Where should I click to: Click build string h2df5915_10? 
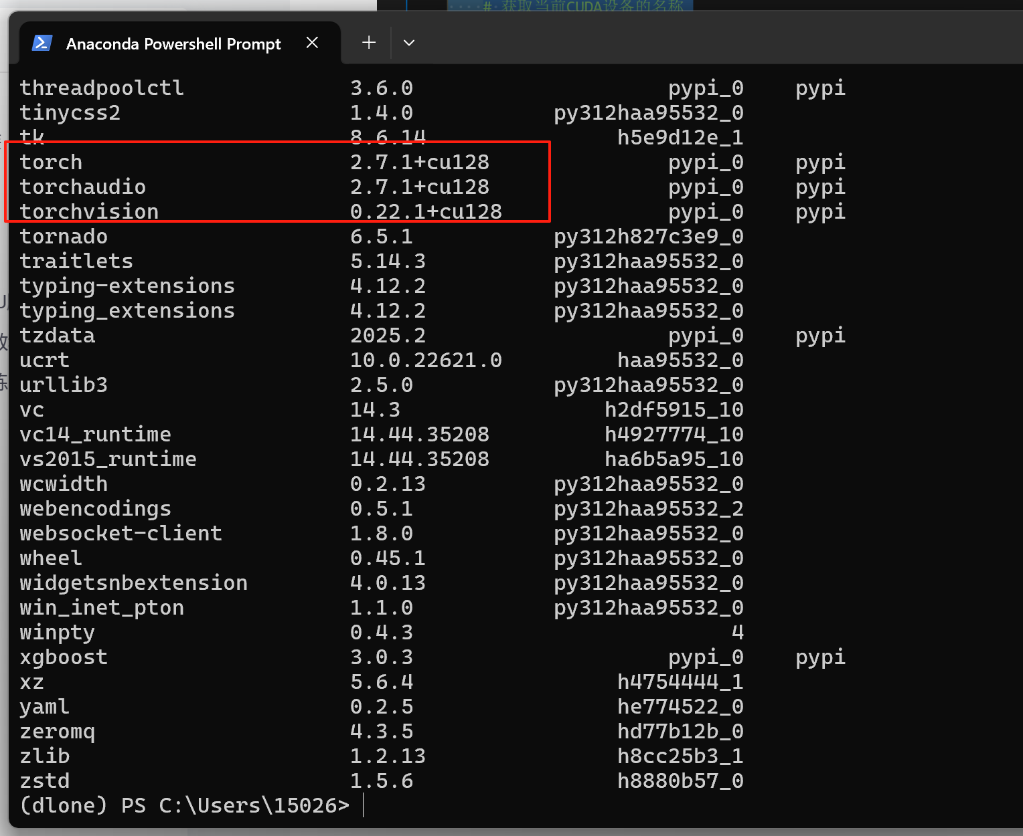tap(674, 410)
